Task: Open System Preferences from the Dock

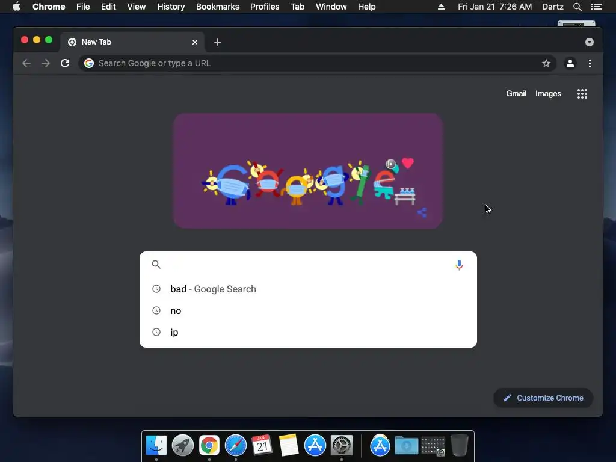Action: click(x=342, y=446)
